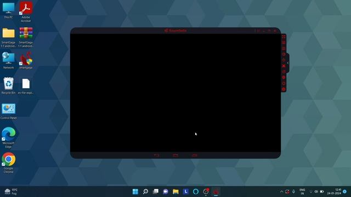The width and height of the screenshot is (351, 197).
Task: Launch Google Chrome from the desktop
Action: tap(9, 163)
